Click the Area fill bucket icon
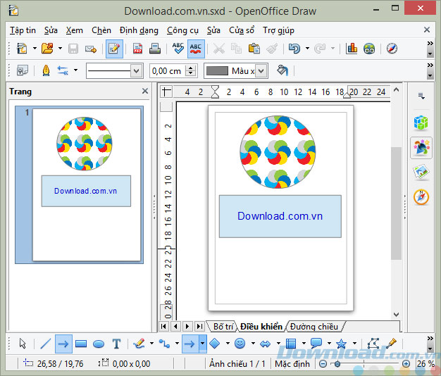 click(282, 70)
